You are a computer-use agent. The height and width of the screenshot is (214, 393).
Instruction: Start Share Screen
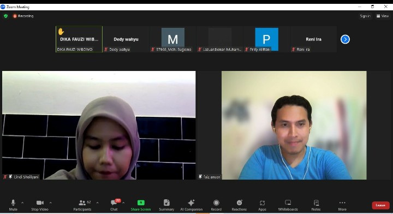(141, 205)
